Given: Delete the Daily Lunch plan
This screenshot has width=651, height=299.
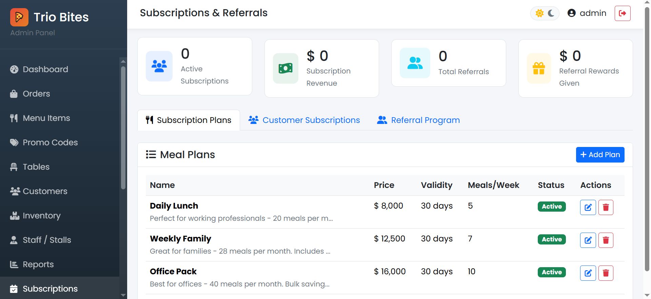Looking at the screenshot, I should point(606,207).
